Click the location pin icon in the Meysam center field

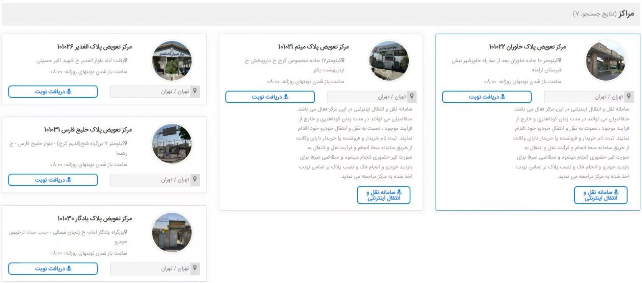point(412,97)
